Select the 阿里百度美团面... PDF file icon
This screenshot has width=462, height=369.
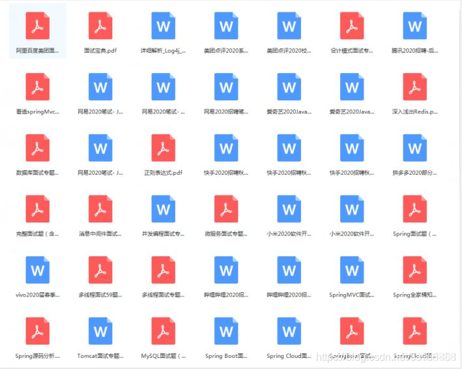point(37,25)
